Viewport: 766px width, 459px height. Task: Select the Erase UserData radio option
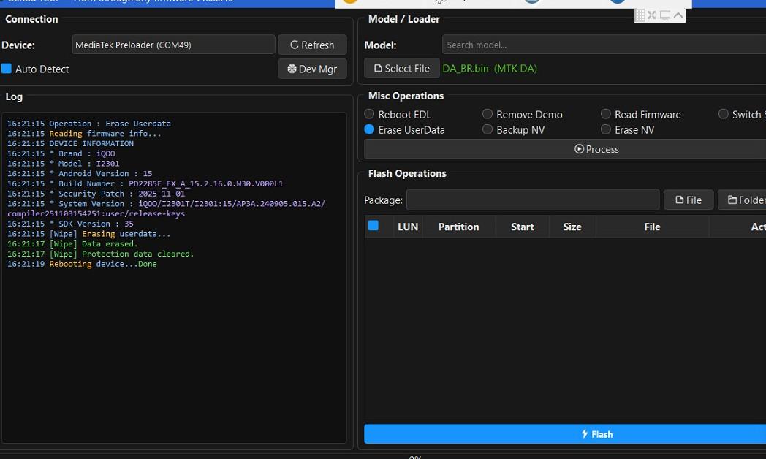(370, 129)
